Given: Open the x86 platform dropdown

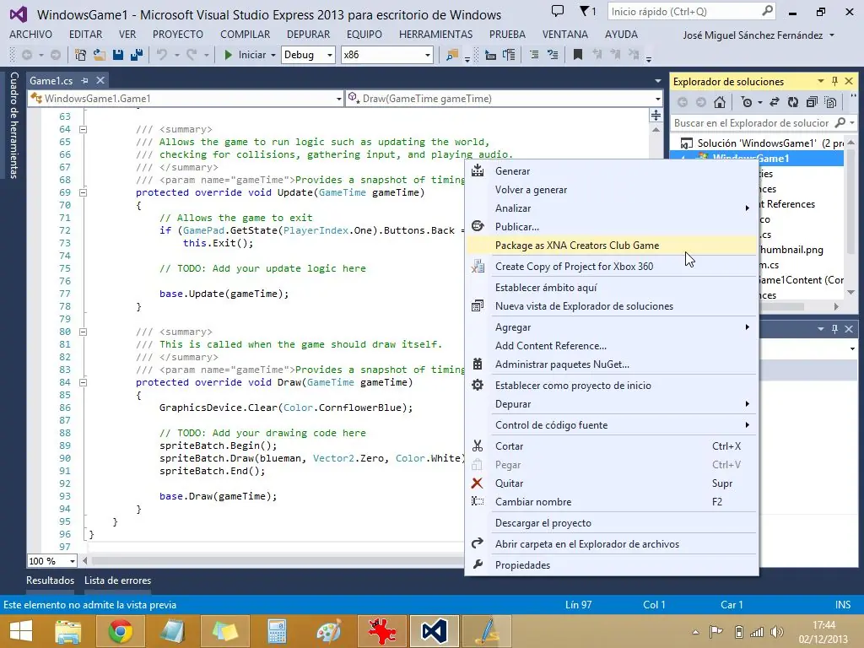Looking at the screenshot, I should coord(428,55).
